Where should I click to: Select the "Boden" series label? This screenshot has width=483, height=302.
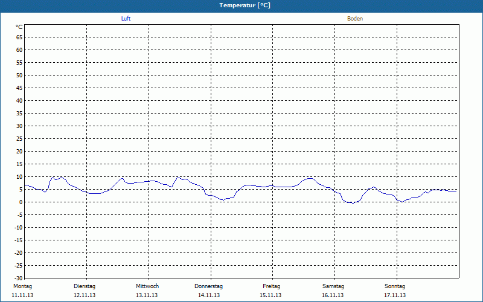pyautogui.click(x=355, y=19)
